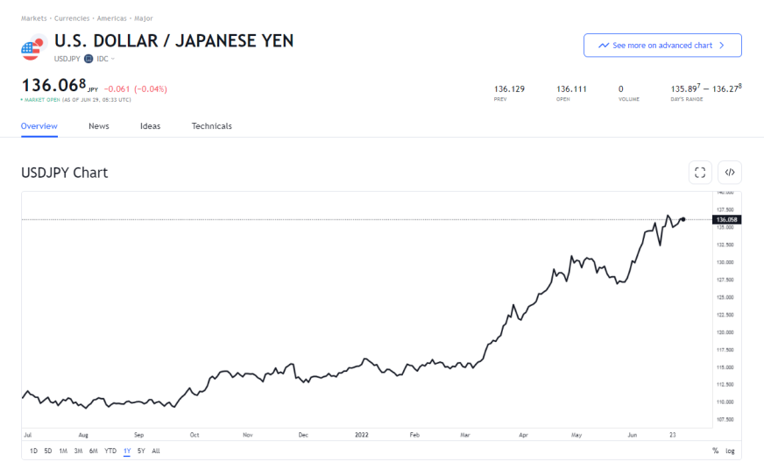Follow the Currencies breadcrumb link
This screenshot has height=462, width=764.
(72, 18)
